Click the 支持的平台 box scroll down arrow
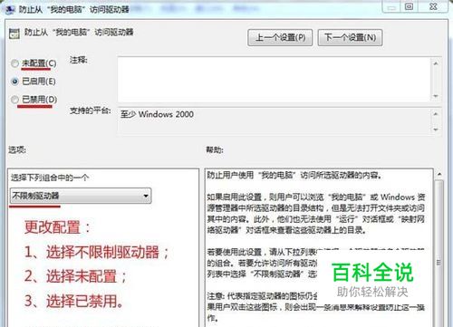The width and height of the screenshot is (453, 327). 436,130
